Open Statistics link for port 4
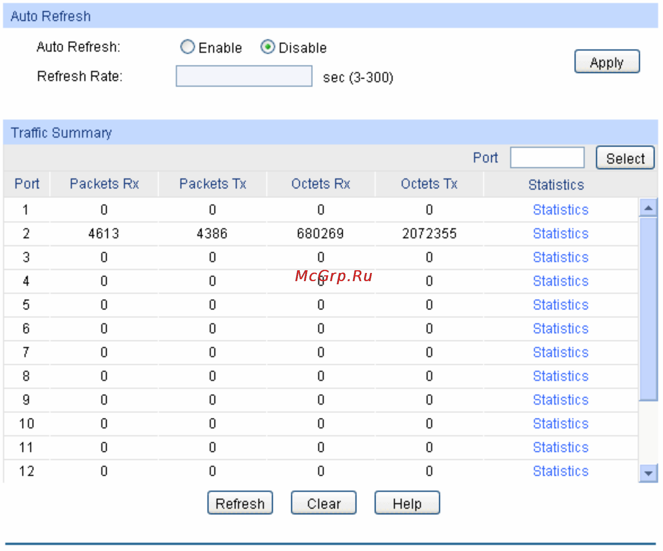The image size is (663, 551). click(x=560, y=281)
